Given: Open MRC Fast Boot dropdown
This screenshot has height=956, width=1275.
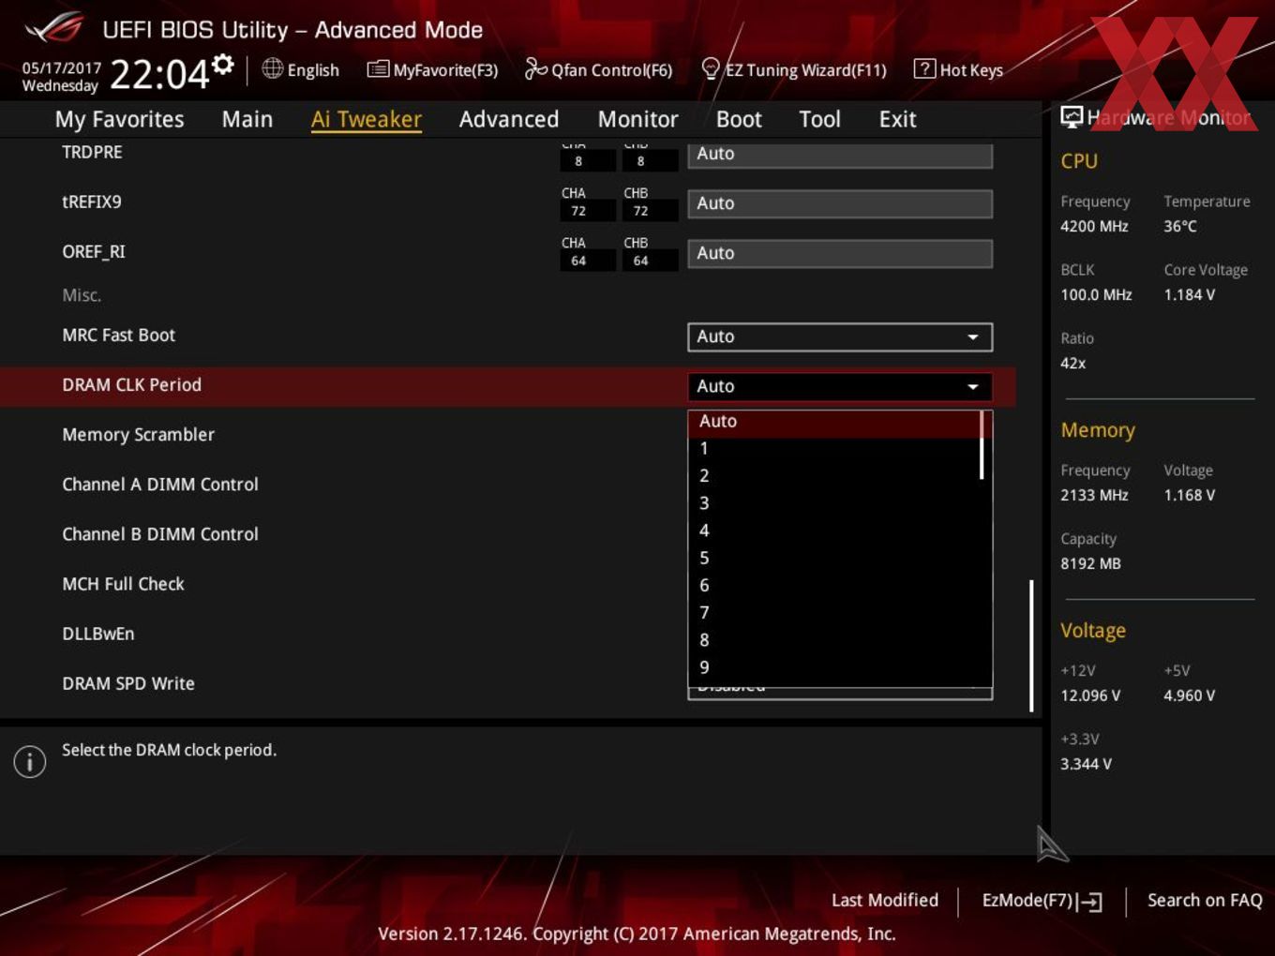Looking at the screenshot, I should click(840, 336).
